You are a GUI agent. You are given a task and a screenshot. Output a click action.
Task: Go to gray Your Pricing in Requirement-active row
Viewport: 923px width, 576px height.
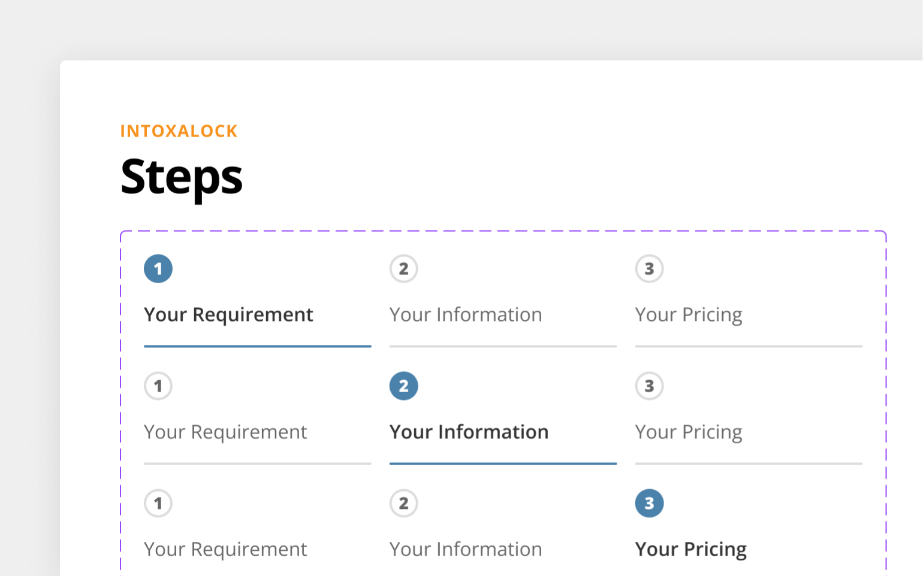(689, 315)
